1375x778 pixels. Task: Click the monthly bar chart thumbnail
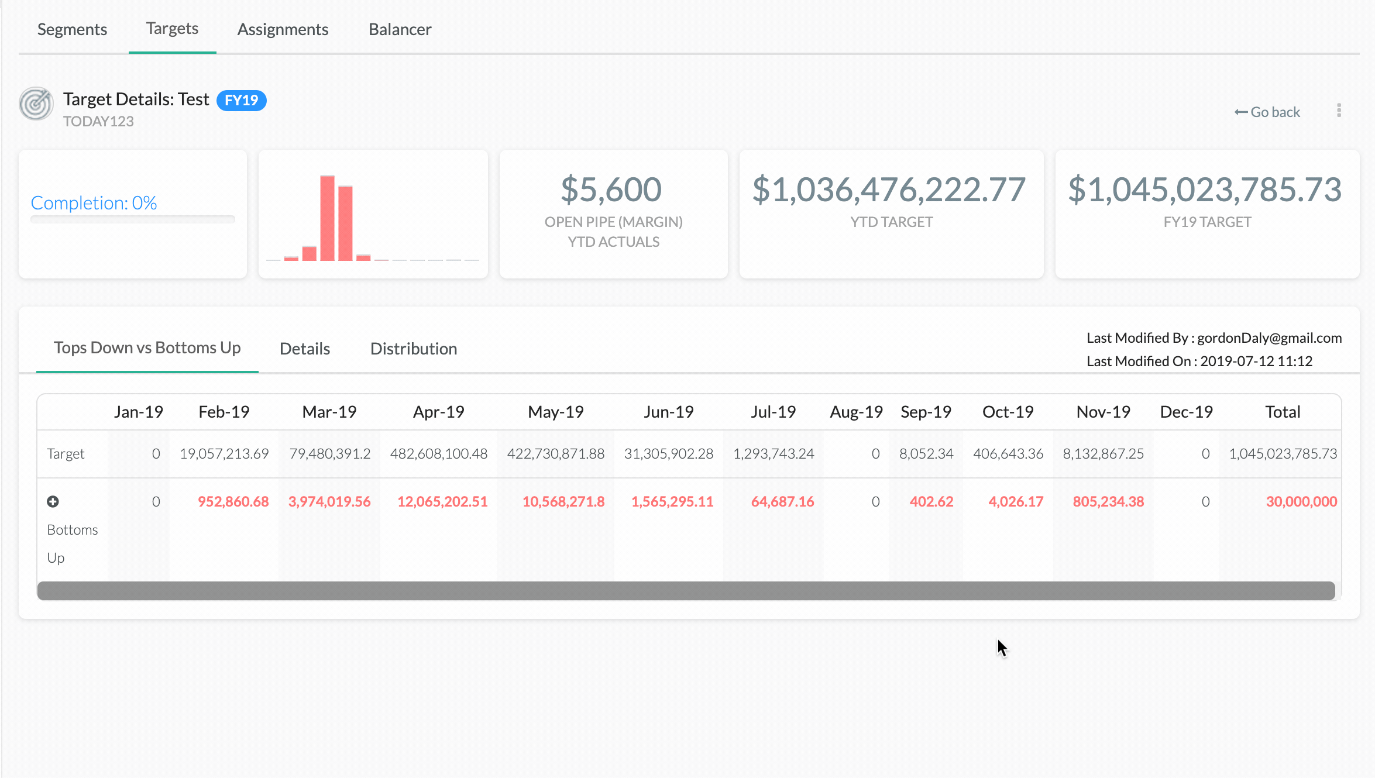[373, 214]
